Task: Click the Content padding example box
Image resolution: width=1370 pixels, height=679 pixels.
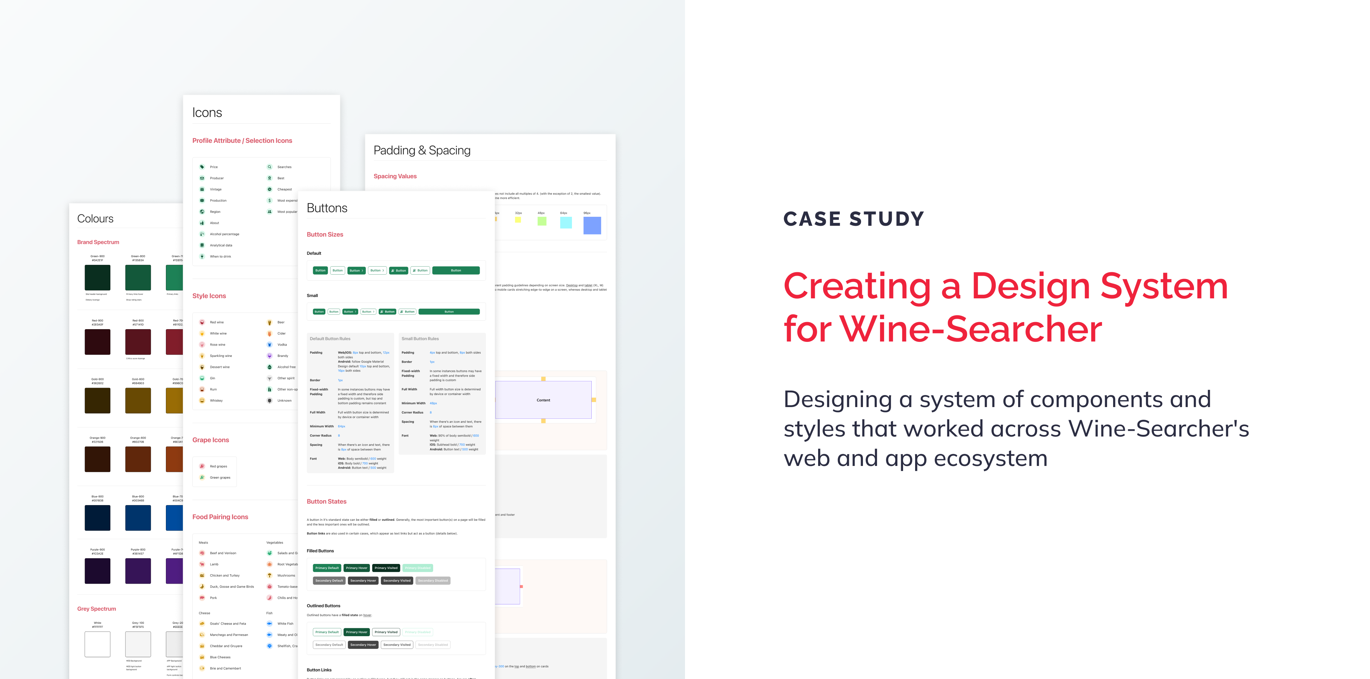Action: coord(543,400)
